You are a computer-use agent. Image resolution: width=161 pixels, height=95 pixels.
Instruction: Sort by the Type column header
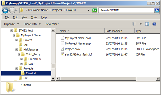(147, 31)
